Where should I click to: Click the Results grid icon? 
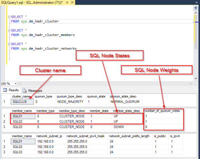click(5, 90)
